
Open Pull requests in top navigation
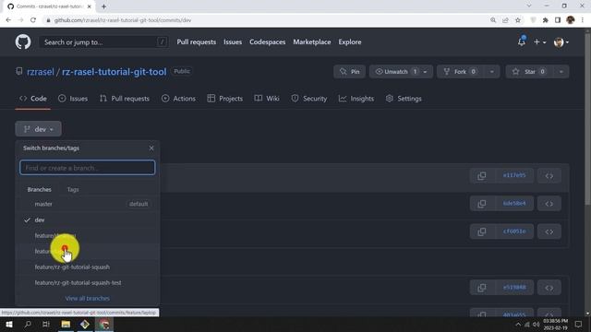pos(197,42)
